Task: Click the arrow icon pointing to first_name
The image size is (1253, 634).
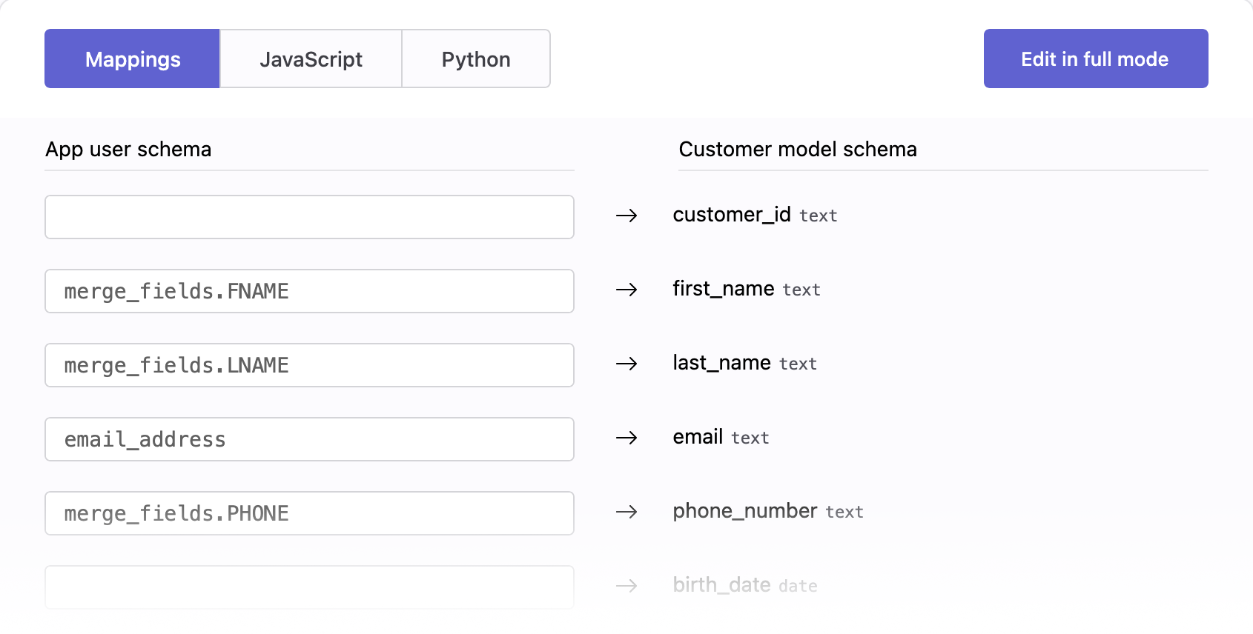Action: (626, 290)
